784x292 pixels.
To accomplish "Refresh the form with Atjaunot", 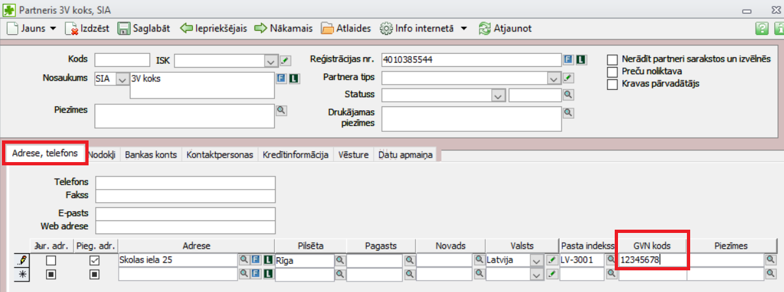I will click(x=505, y=28).
